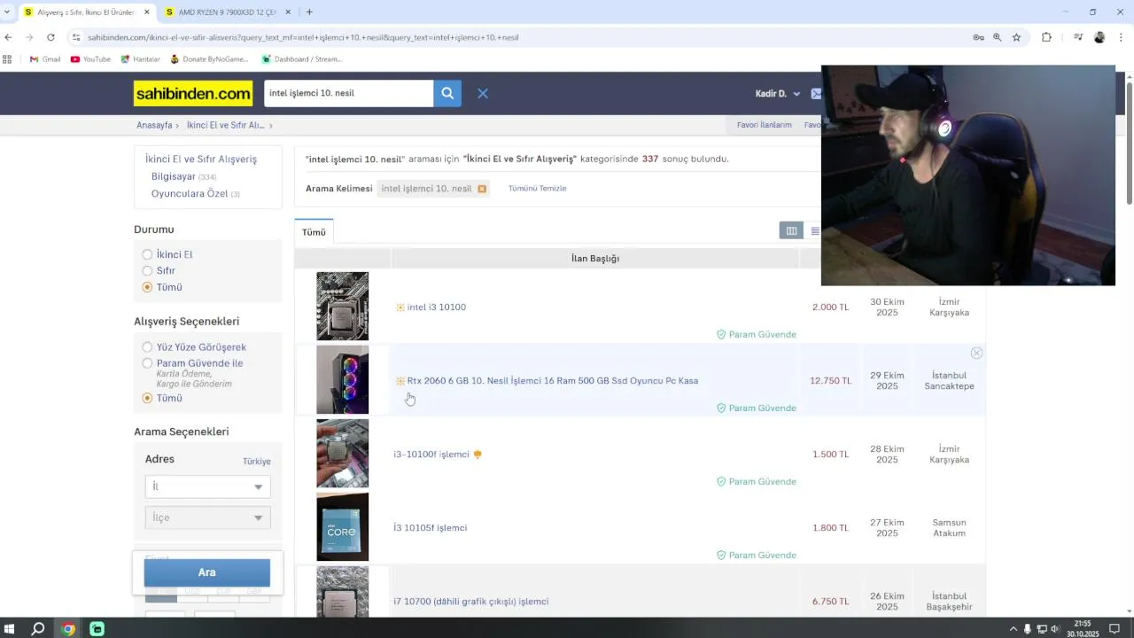Select Yüz Yüze Görüşerek option

tap(148, 346)
